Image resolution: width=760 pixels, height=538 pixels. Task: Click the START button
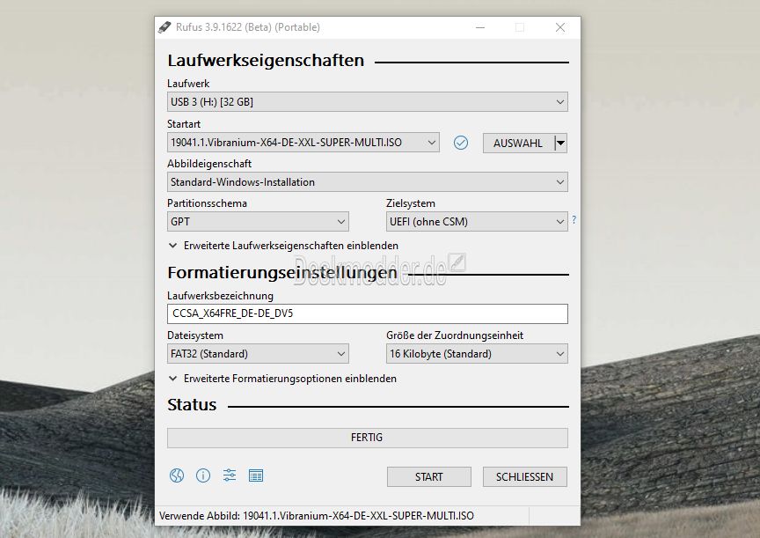[429, 477]
